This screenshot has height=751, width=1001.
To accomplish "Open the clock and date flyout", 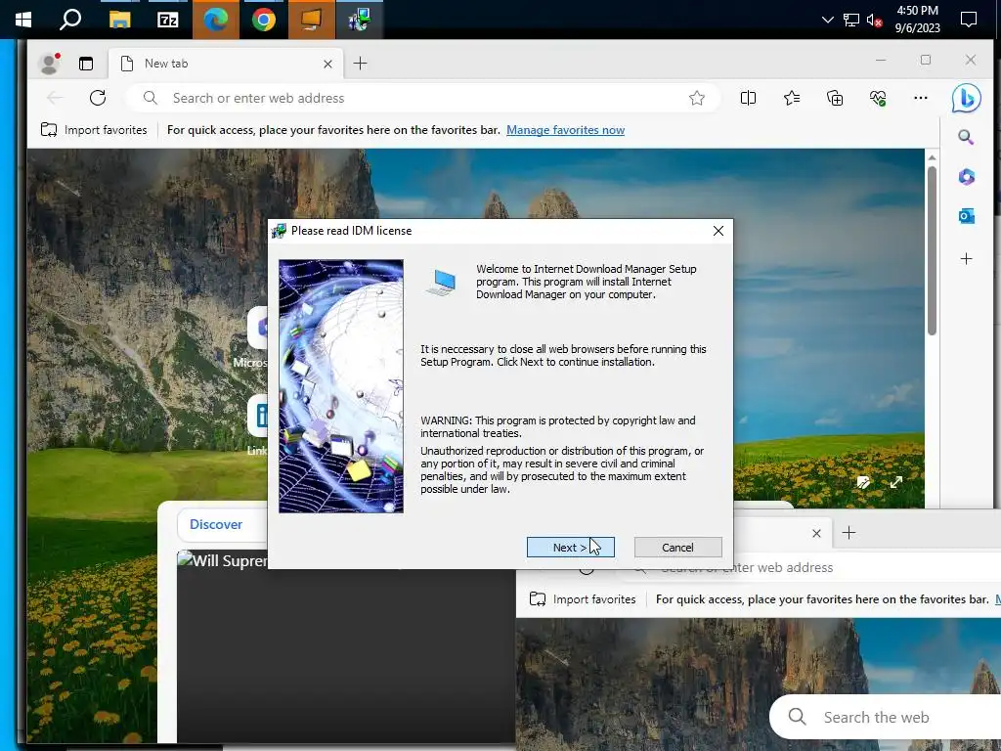I will 917,20.
